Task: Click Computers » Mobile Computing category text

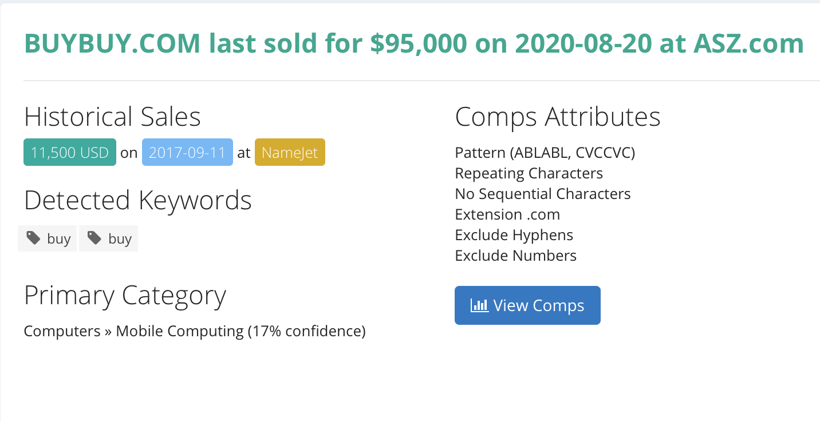Action: pyautogui.click(x=195, y=331)
